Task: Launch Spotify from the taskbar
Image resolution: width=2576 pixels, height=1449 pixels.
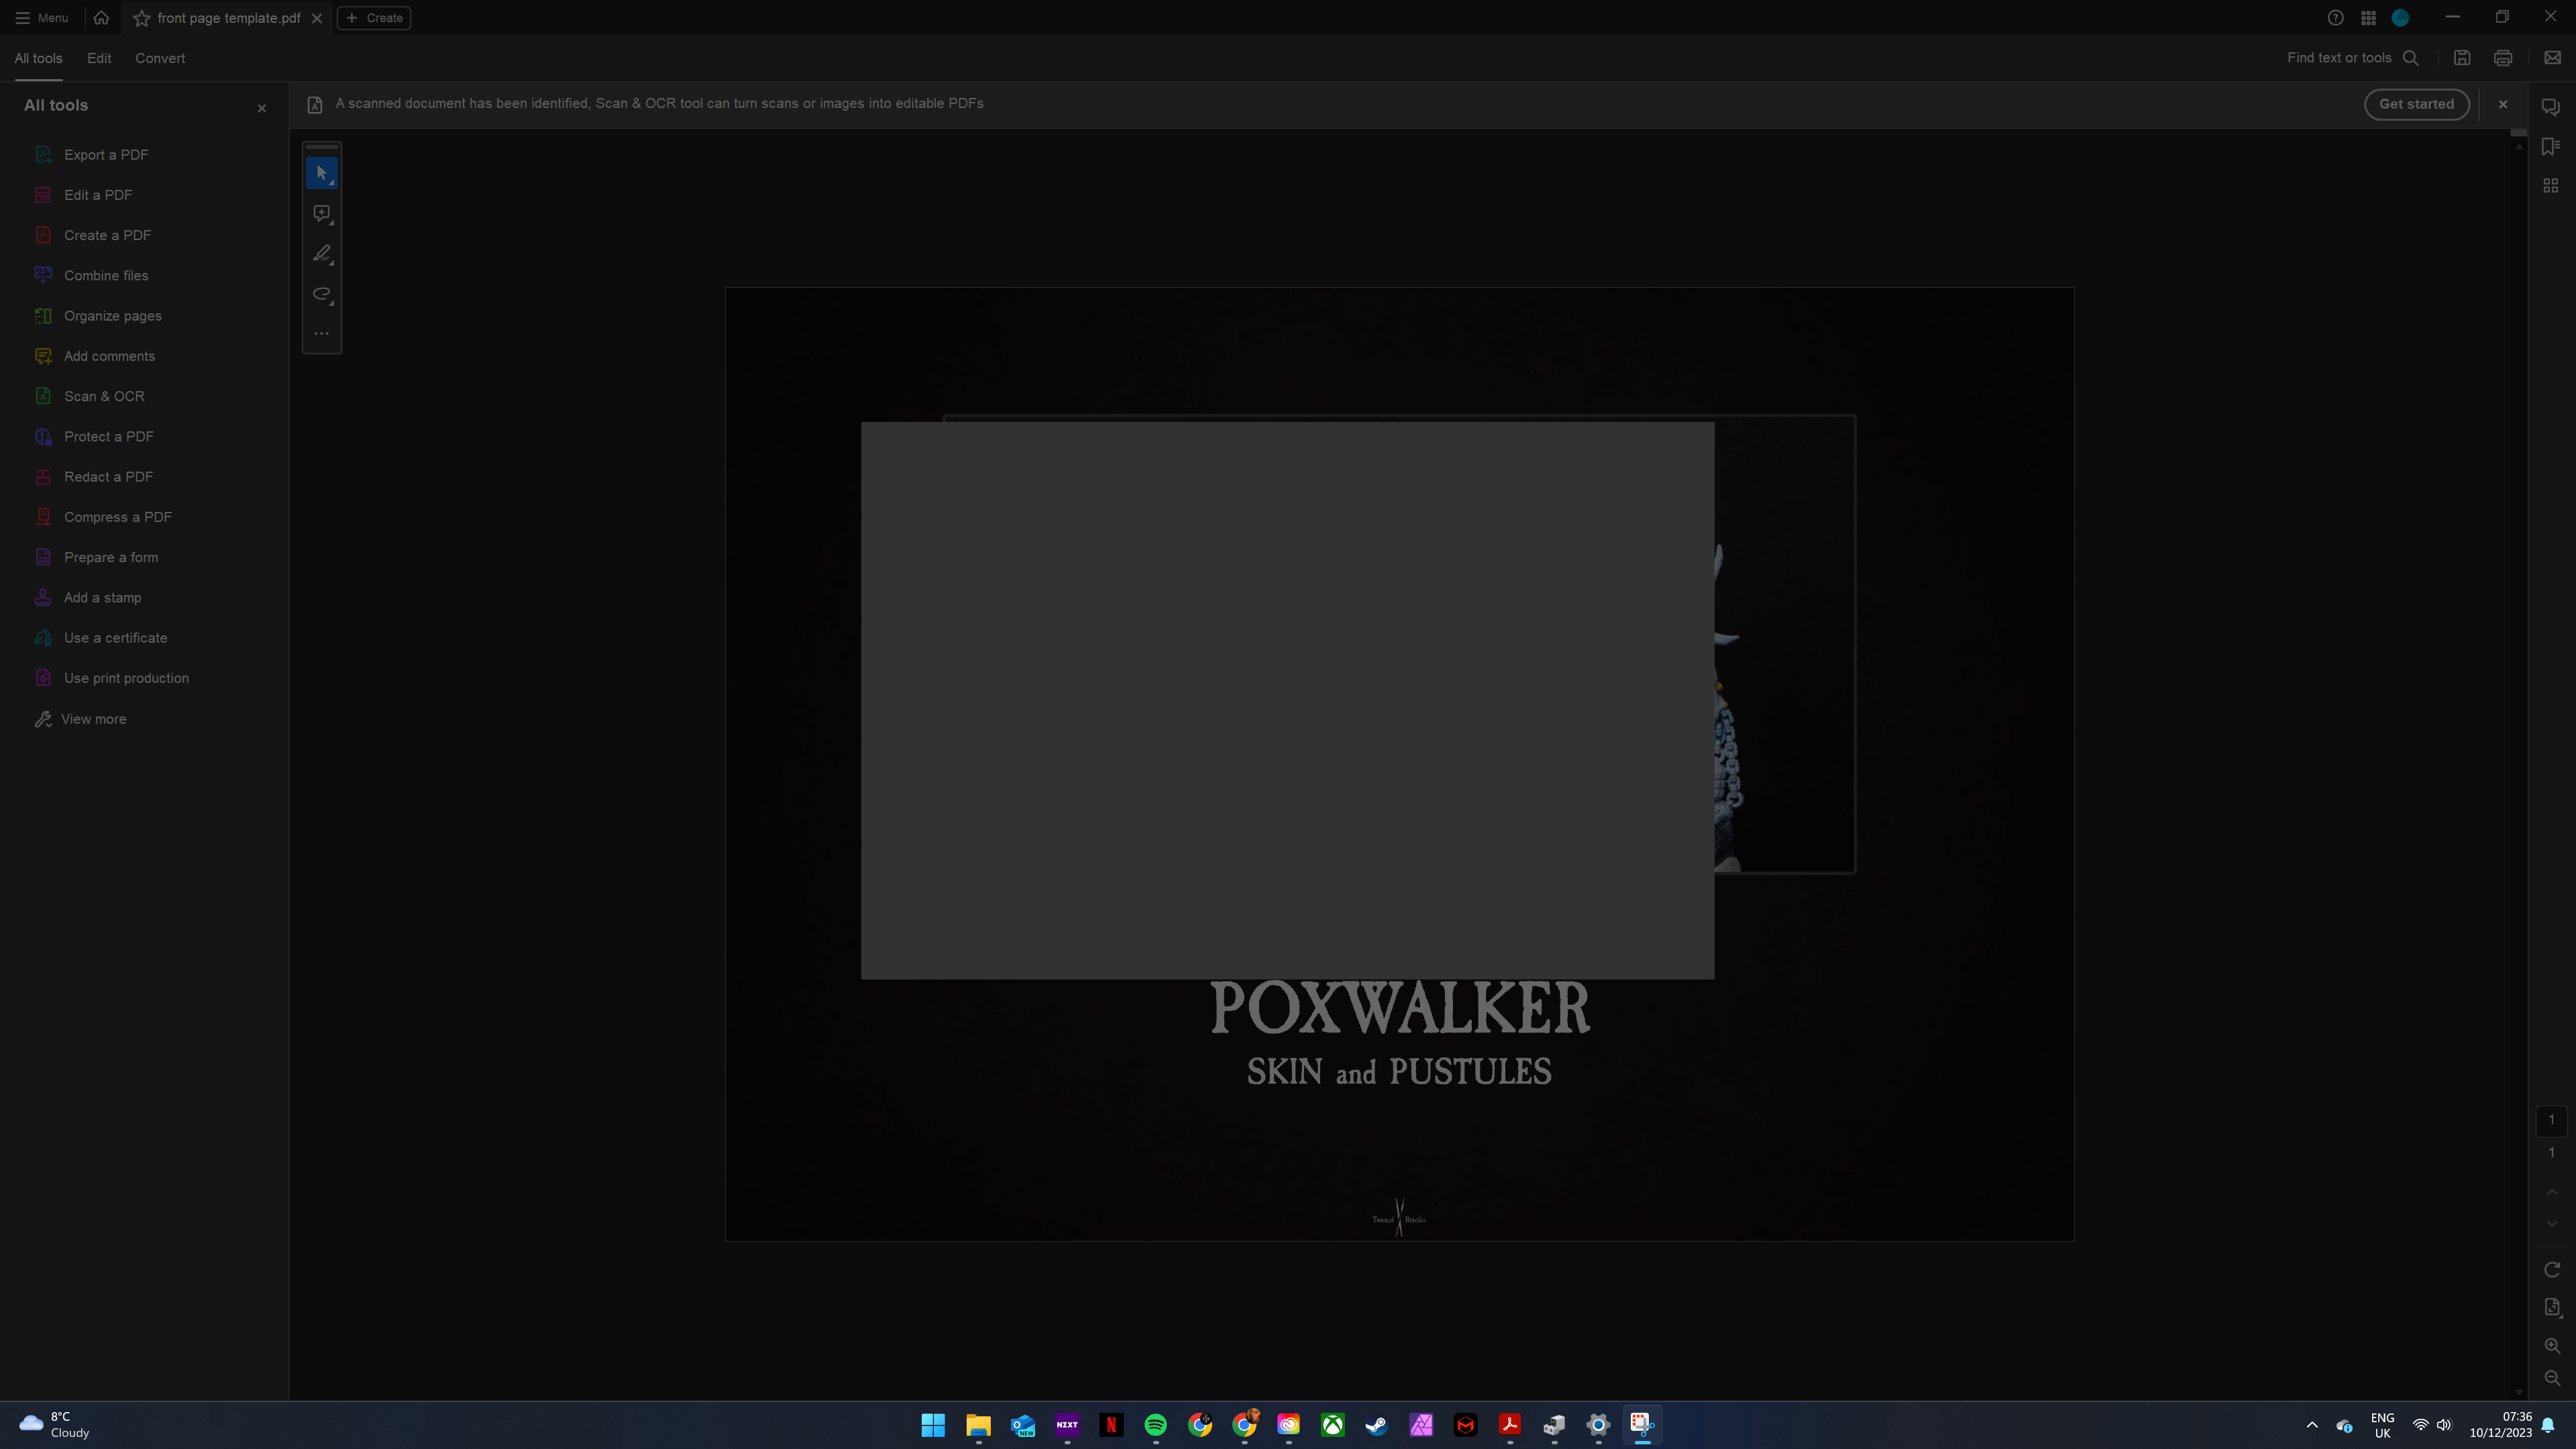Action: [x=1155, y=1425]
